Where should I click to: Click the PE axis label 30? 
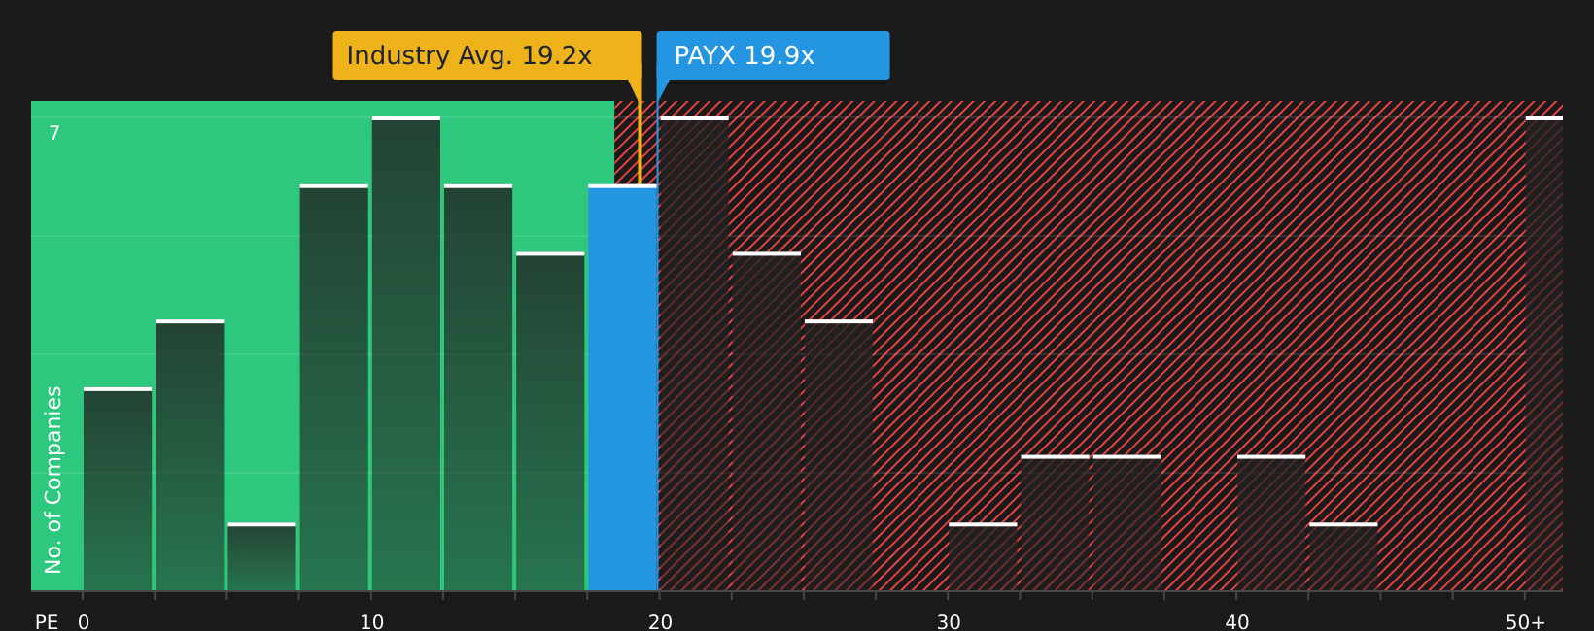pyautogui.click(x=949, y=622)
